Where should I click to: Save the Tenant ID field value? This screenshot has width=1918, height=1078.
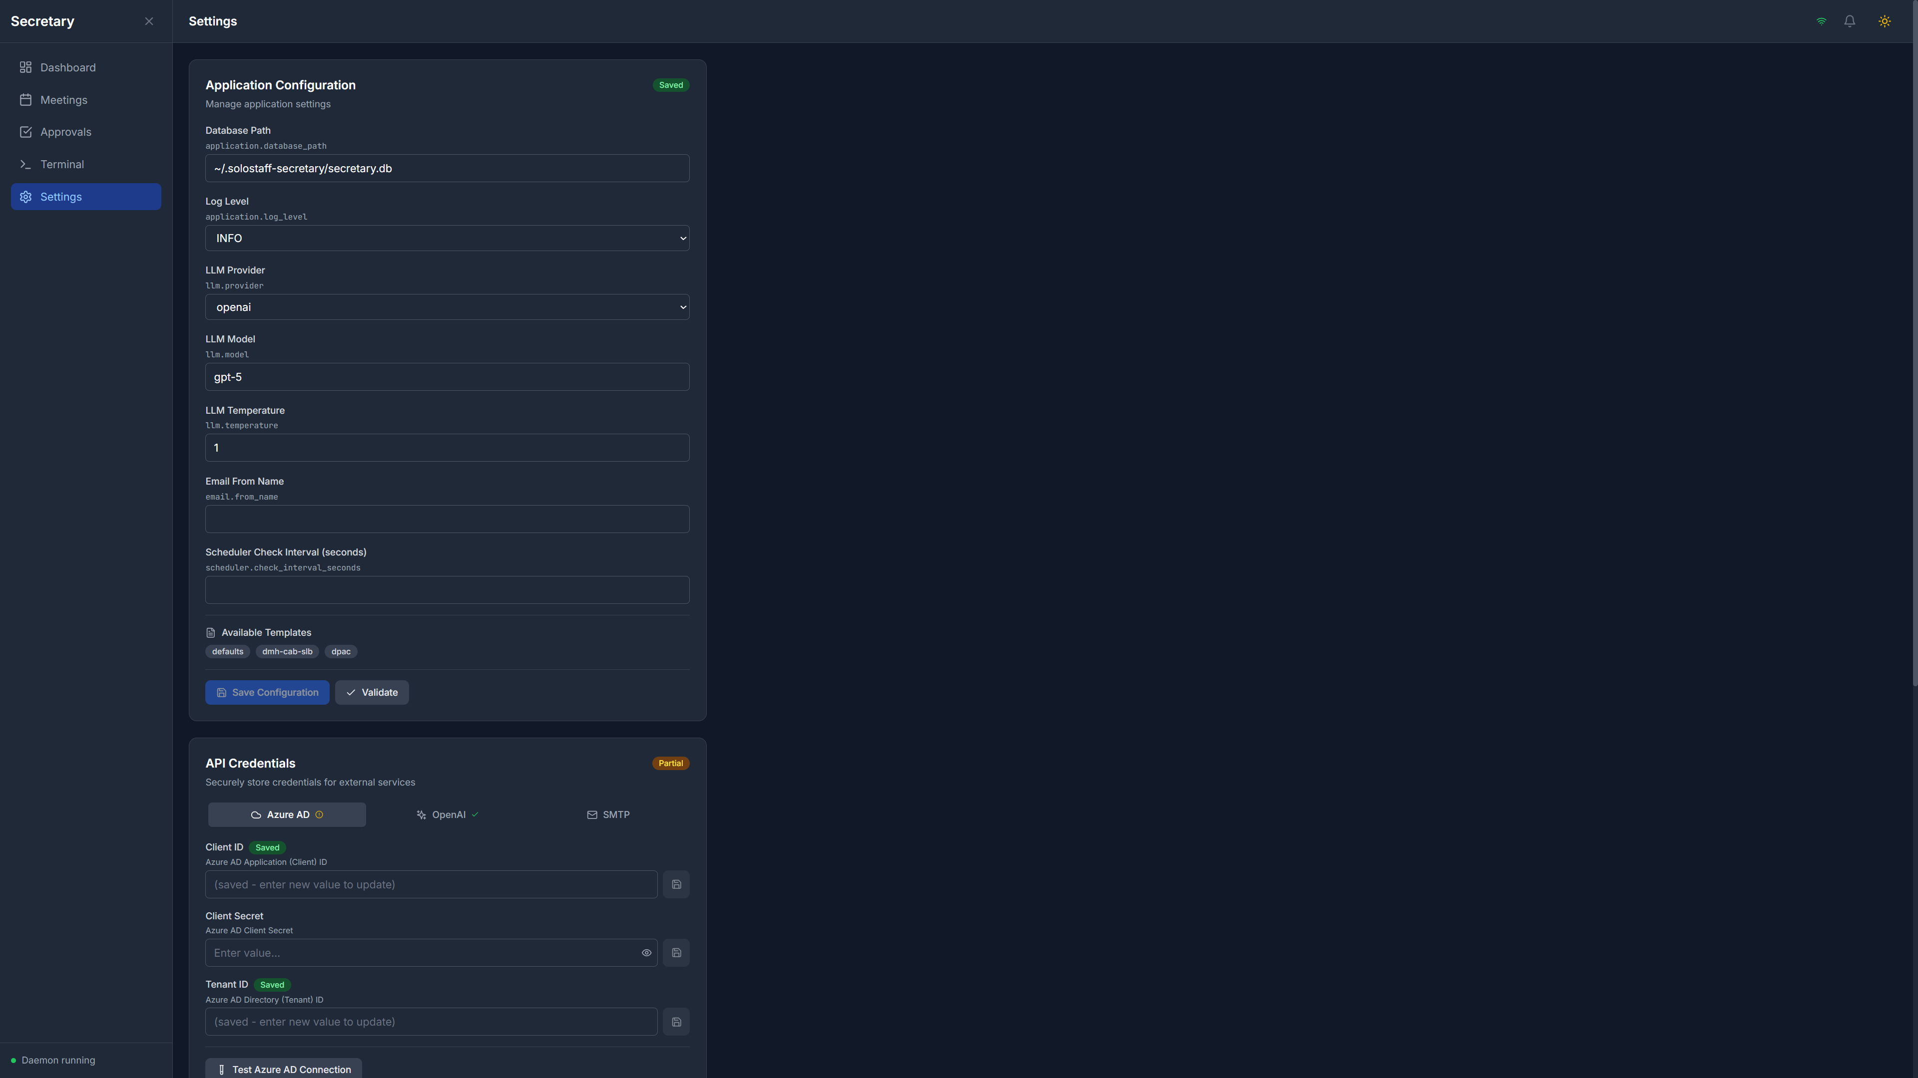point(676,1022)
